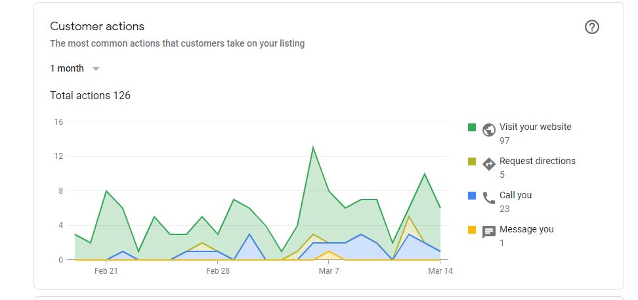Click the Total actions 126 text
Viewport: 638px width, 300px height.
[x=90, y=95]
